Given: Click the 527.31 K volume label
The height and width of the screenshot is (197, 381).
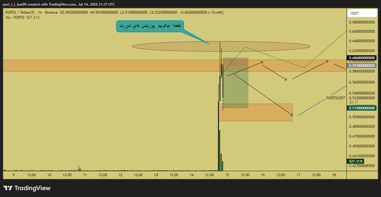Looking at the screenshot, I should (x=355, y=161).
